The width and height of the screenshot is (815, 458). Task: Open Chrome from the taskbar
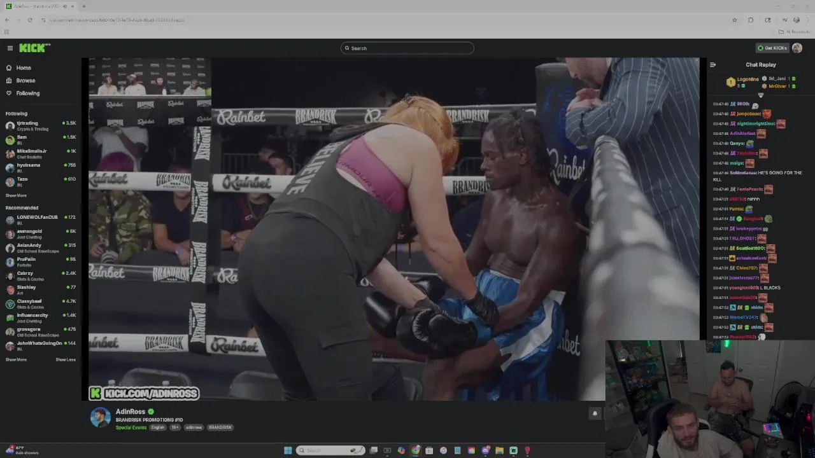[x=415, y=450]
